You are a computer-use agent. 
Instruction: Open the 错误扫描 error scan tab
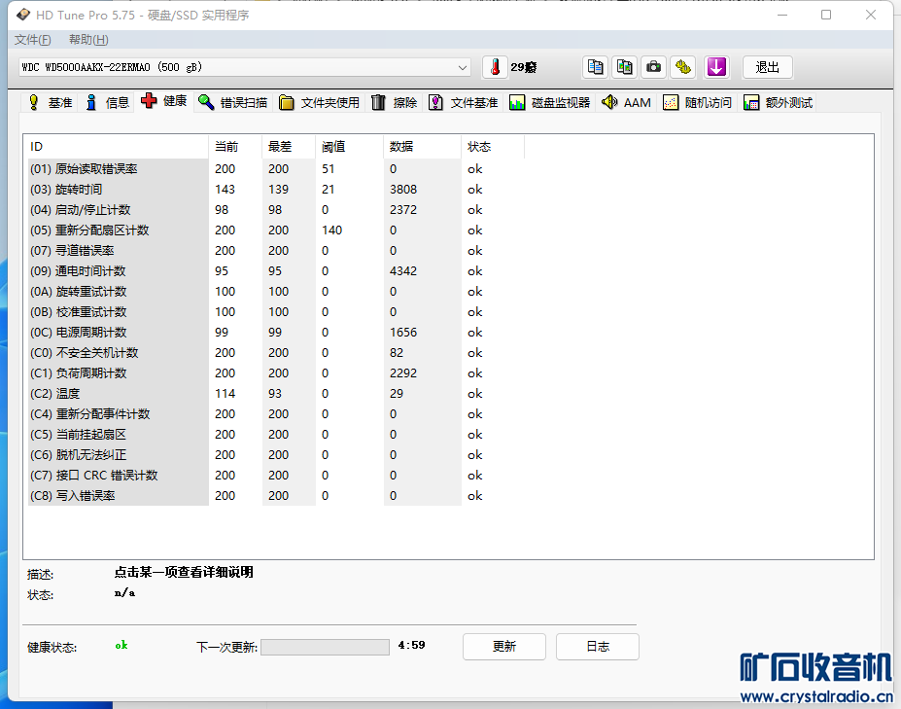coord(232,102)
